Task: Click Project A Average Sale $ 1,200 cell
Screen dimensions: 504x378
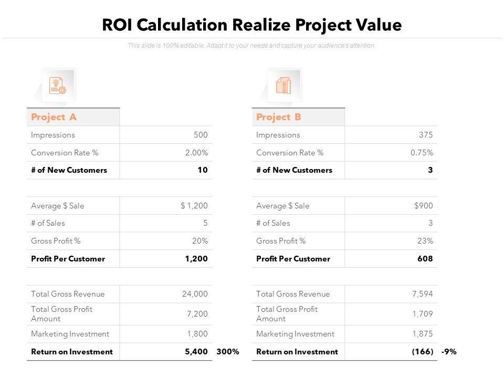Action: point(194,206)
